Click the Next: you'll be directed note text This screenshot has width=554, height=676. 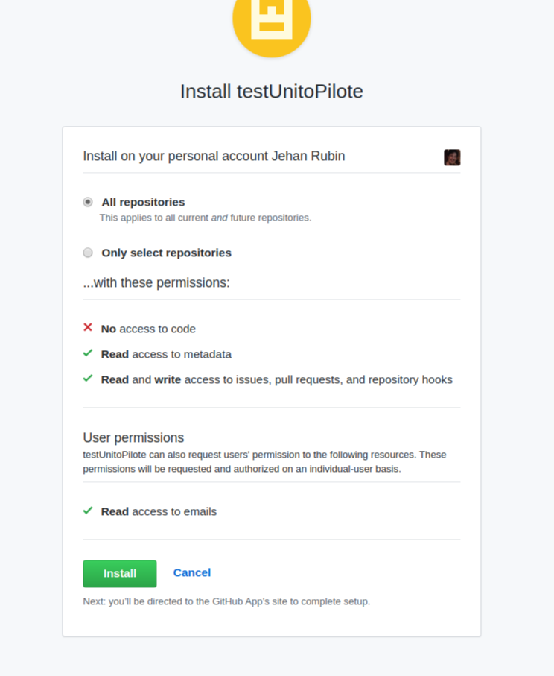click(226, 601)
